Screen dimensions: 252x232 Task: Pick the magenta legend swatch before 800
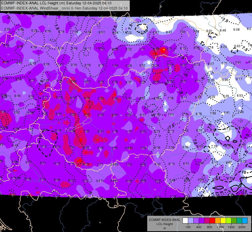[x=207, y=220]
